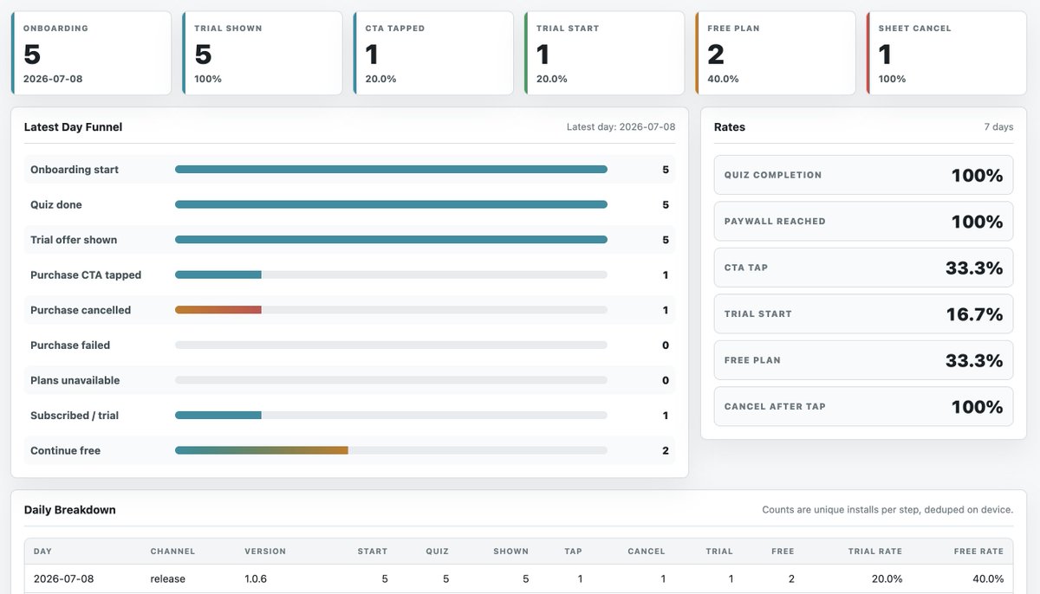The image size is (1040, 594).
Task: Click the Continue free progress bar
Action: (391, 450)
